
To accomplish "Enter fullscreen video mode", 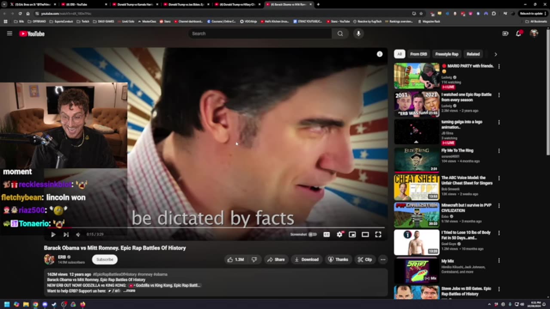I will (x=378, y=234).
